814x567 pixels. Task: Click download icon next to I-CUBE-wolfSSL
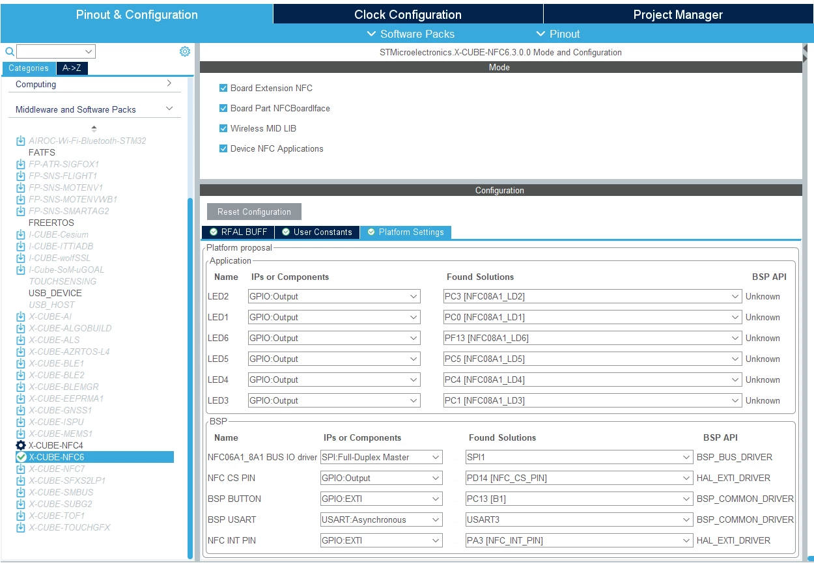pos(21,258)
